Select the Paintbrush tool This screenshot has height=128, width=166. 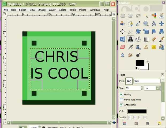pos(161,39)
